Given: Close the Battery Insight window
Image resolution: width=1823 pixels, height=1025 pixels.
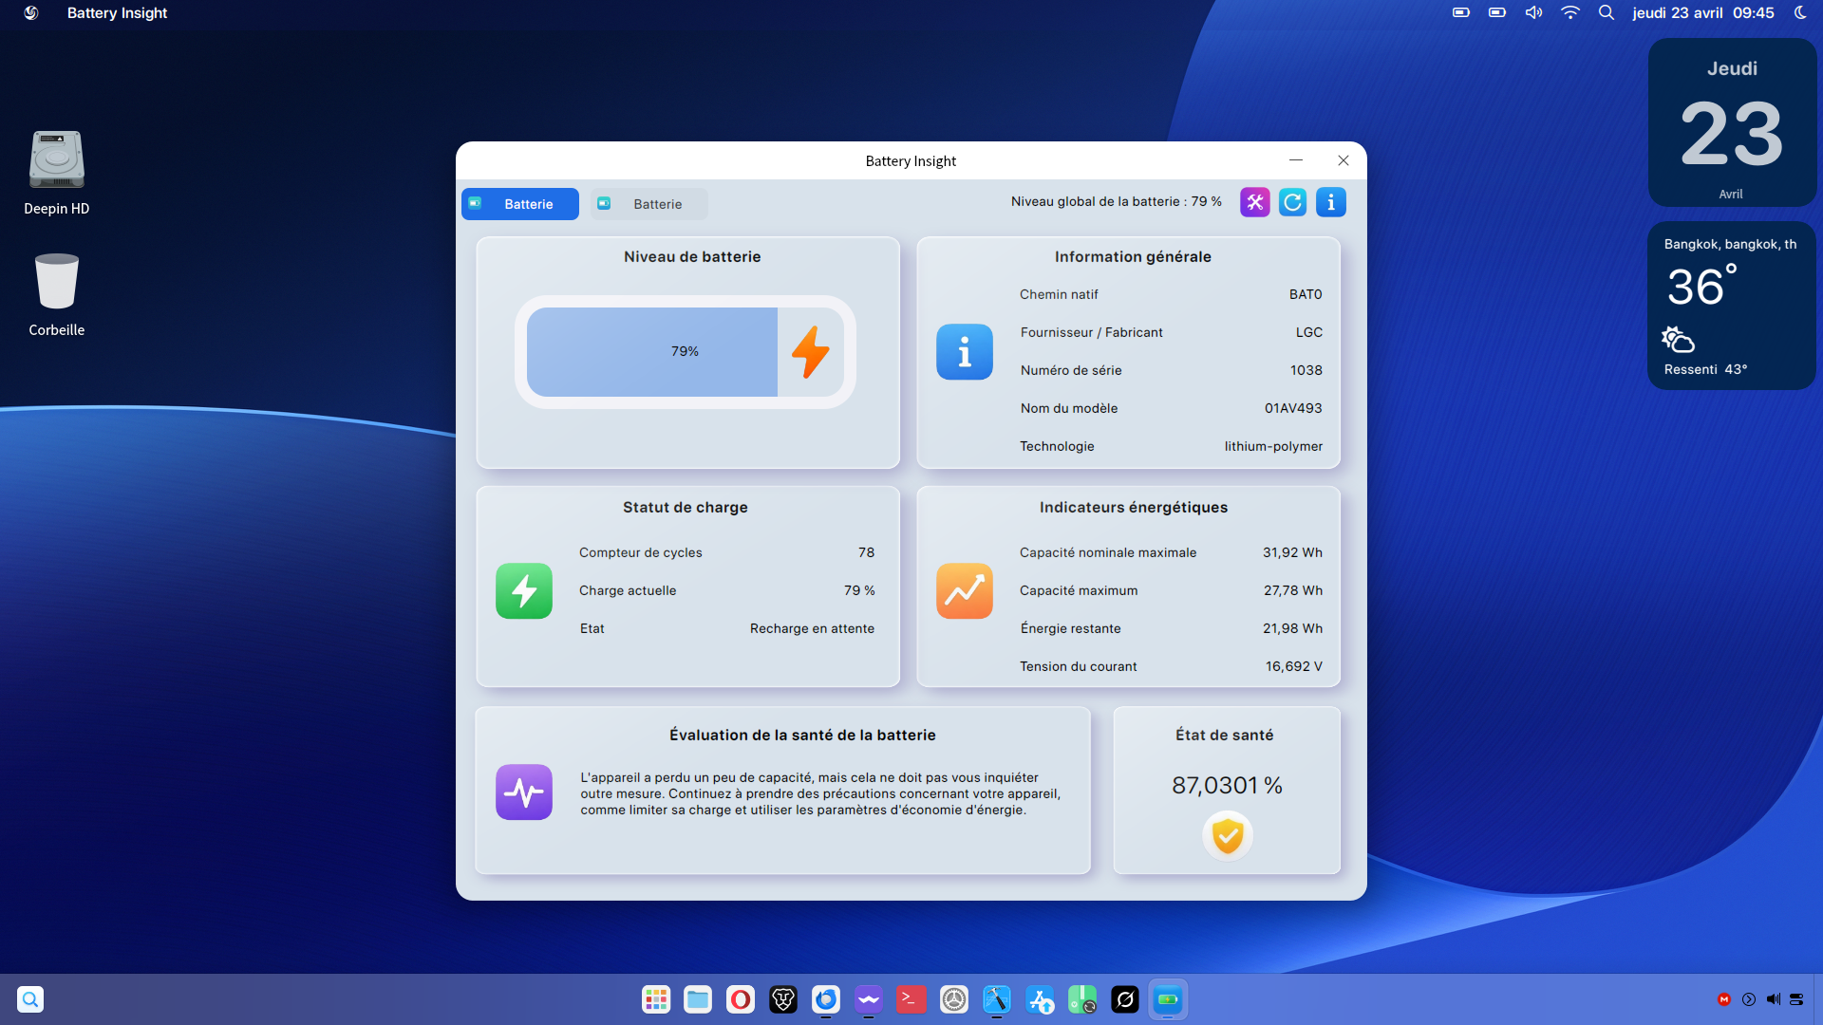Looking at the screenshot, I should click(1344, 160).
